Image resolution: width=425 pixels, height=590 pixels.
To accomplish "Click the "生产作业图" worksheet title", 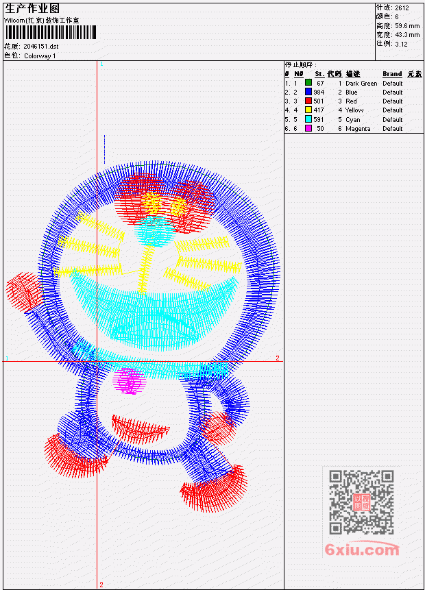I will tap(32, 9).
